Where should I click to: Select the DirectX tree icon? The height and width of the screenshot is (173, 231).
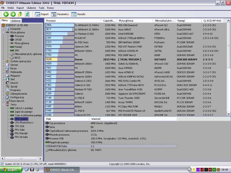click(8, 83)
